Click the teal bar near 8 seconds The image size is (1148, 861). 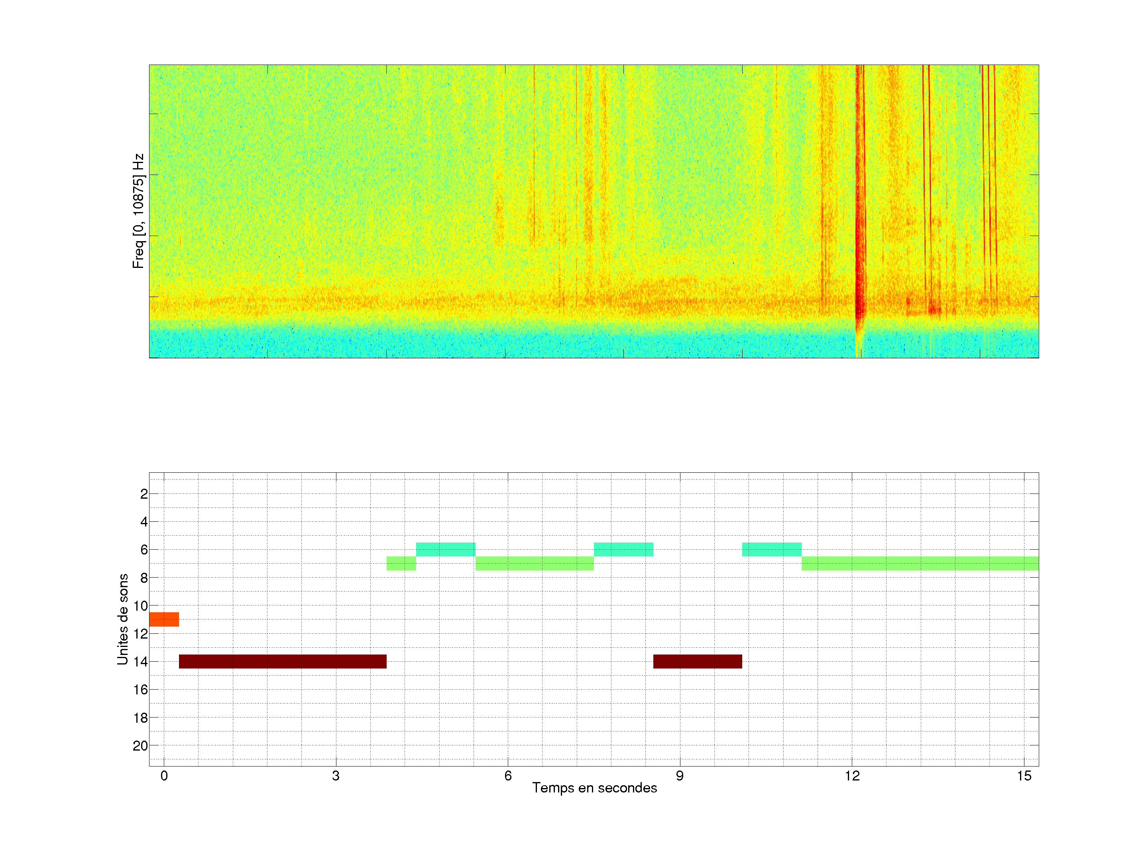[x=623, y=549]
